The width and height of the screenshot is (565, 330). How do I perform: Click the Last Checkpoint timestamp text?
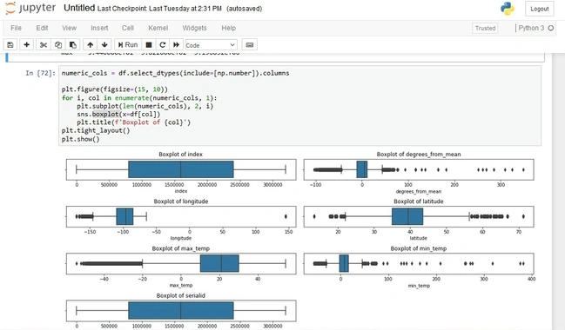pyautogui.click(x=159, y=9)
